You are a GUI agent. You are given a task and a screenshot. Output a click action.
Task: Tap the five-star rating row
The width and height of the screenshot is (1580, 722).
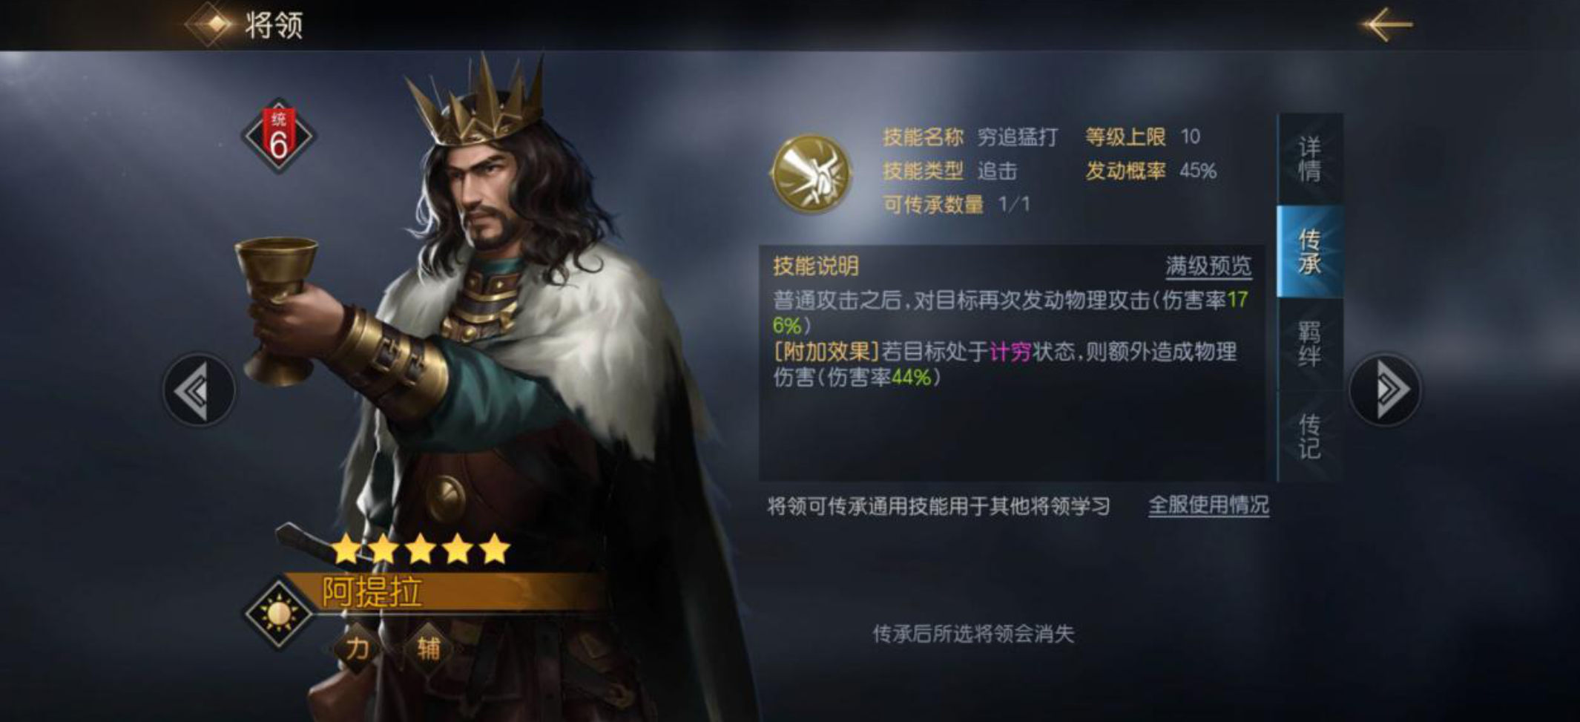[x=420, y=550]
